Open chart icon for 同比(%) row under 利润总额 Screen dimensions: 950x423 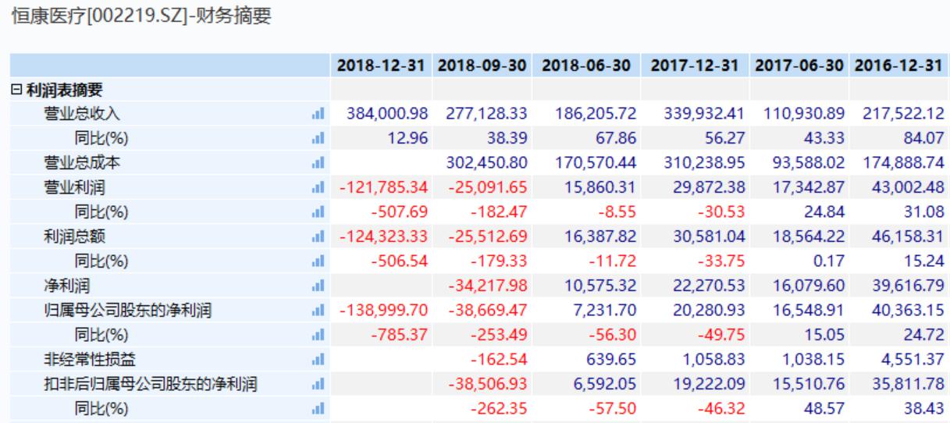point(318,263)
